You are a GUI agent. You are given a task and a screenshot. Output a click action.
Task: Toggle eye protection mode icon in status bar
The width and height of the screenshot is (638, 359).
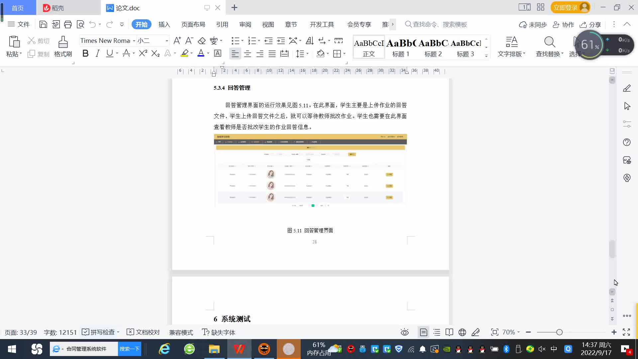404,332
